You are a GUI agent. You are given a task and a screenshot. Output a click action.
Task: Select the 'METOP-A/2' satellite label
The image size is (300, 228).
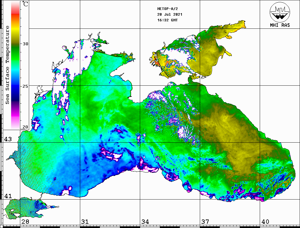pos(167,9)
